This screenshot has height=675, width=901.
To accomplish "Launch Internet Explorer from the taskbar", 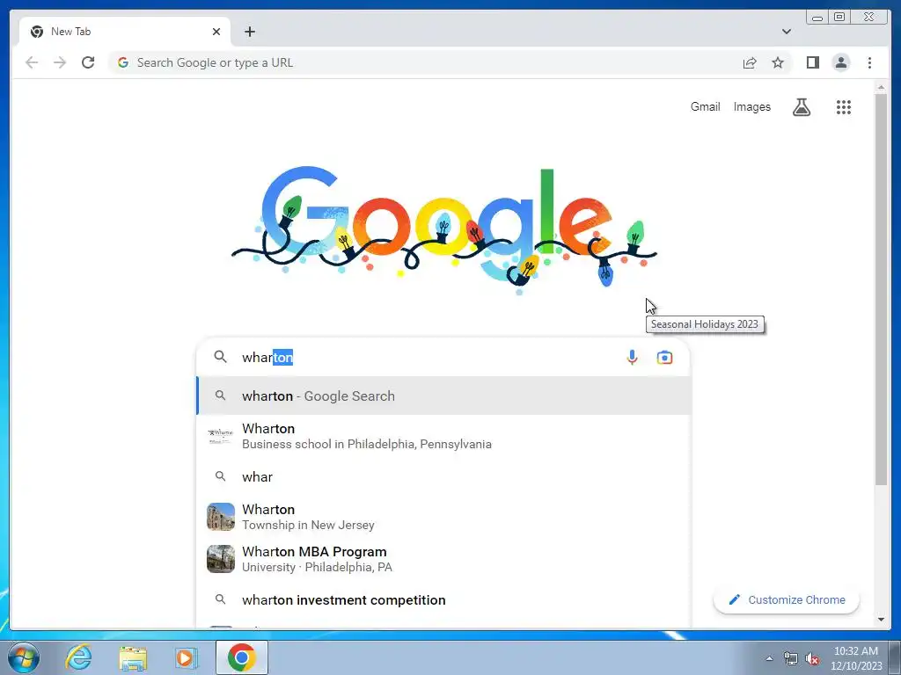I will tap(78, 657).
